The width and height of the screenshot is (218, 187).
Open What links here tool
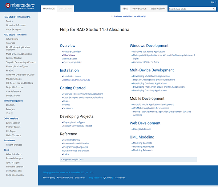coord(14,154)
